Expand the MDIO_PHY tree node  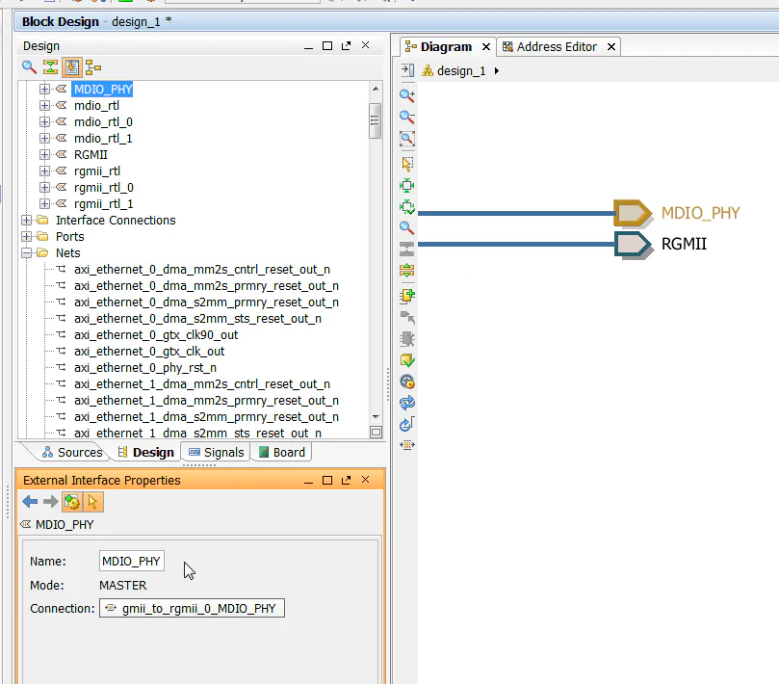point(43,89)
